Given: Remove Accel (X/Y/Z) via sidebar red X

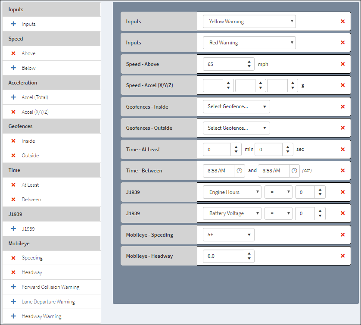Looking at the screenshot, I should 13,112.
